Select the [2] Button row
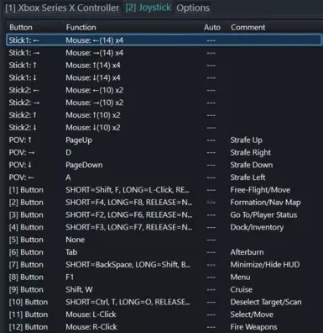The width and height of the screenshot is (323, 333). [164, 203]
